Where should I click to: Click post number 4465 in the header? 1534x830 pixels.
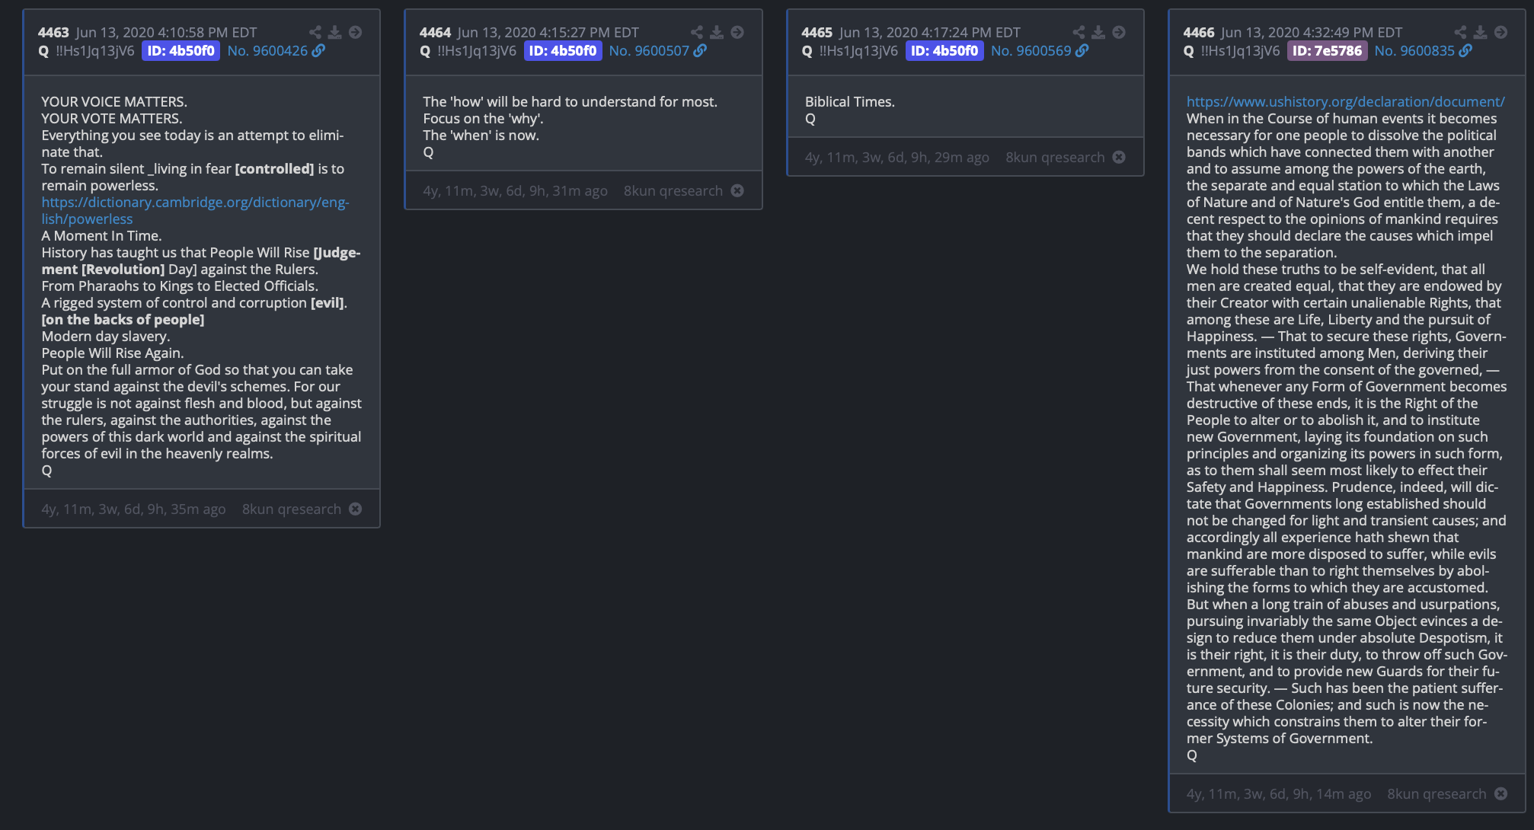click(817, 33)
